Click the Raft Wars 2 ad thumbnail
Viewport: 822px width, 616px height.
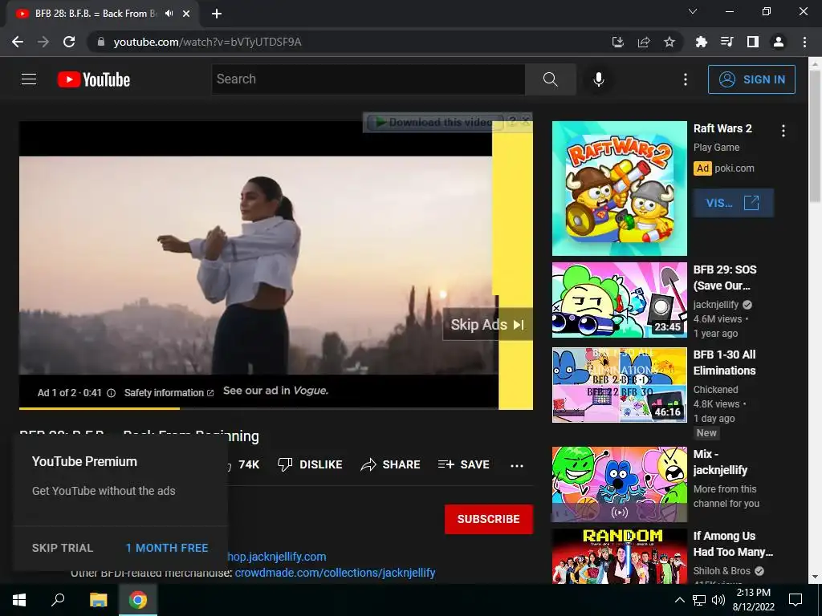pyautogui.click(x=620, y=188)
